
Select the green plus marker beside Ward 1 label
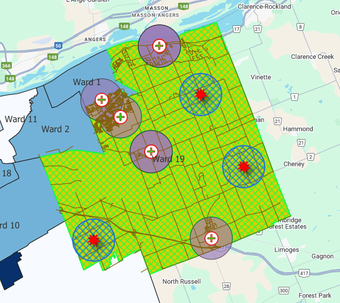[101, 99]
